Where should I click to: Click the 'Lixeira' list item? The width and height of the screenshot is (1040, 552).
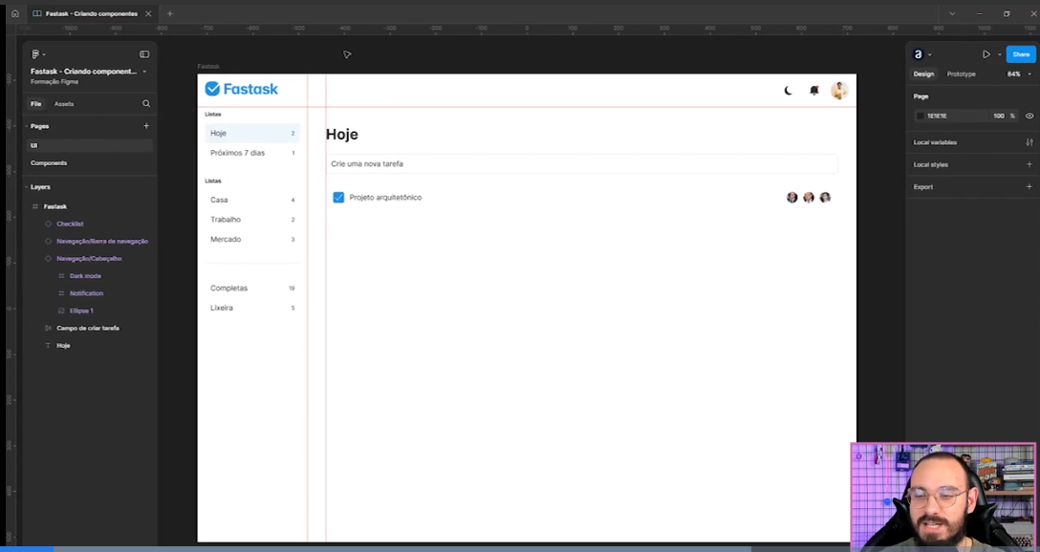pyautogui.click(x=252, y=308)
